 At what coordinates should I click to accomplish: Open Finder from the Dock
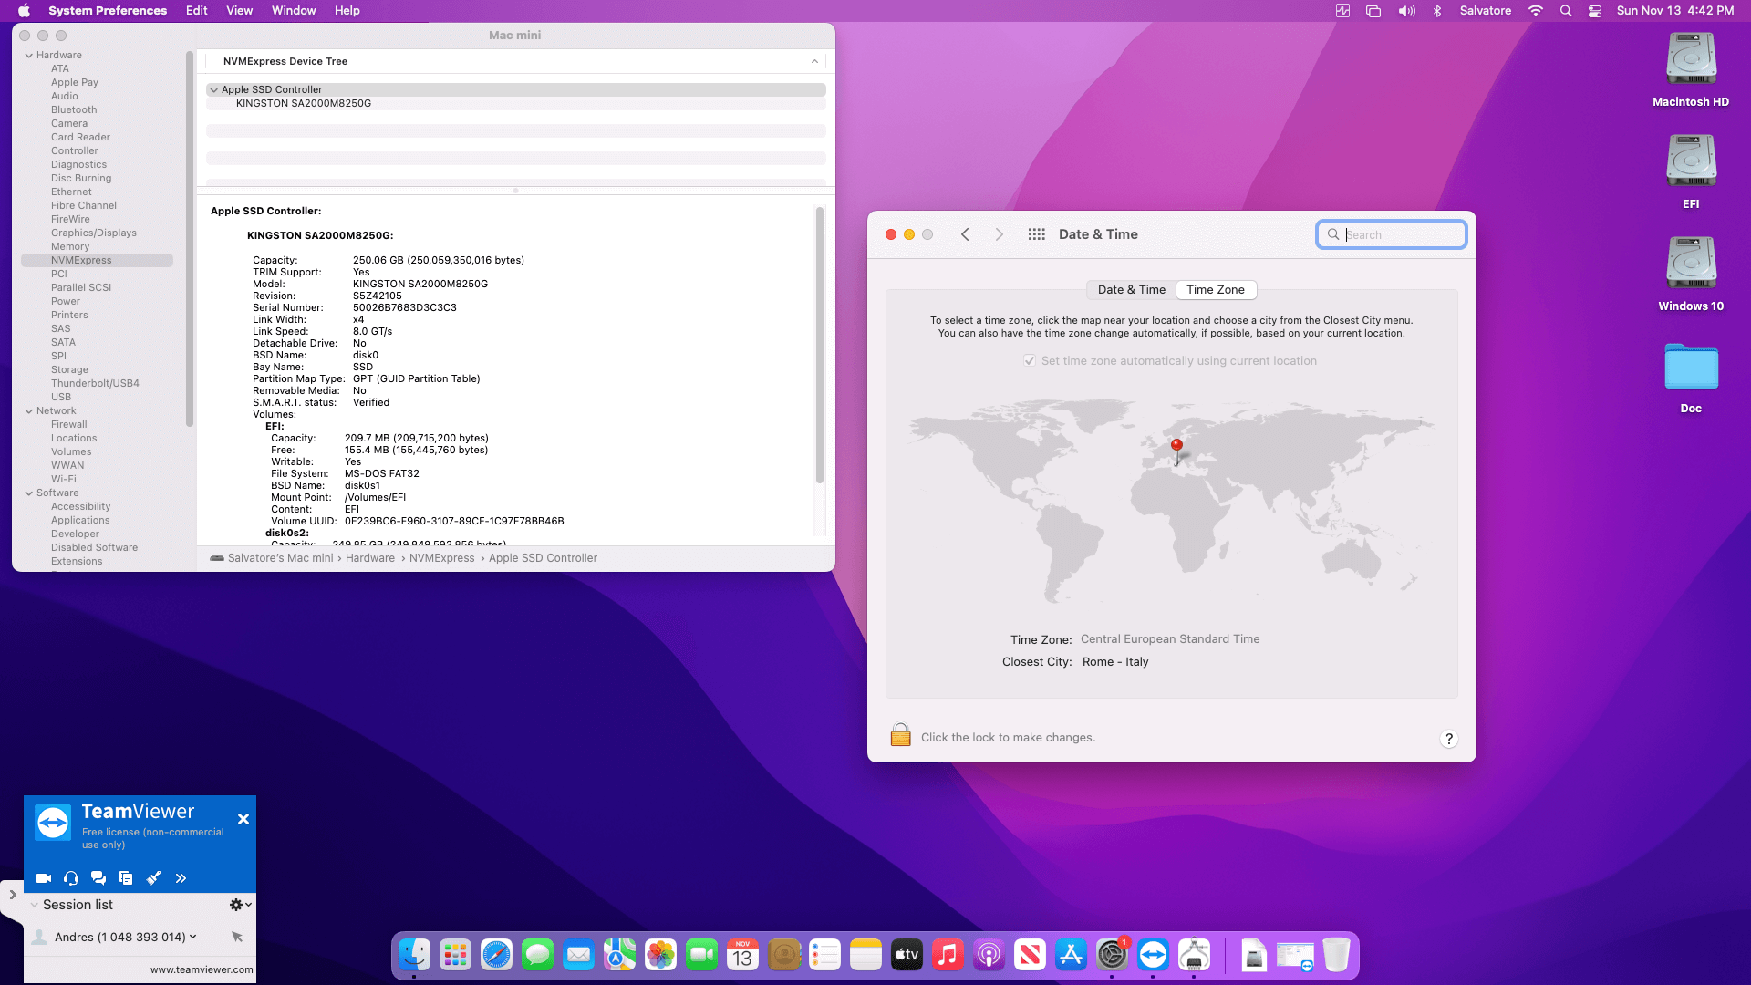pyautogui.click(x=414, y=955)
